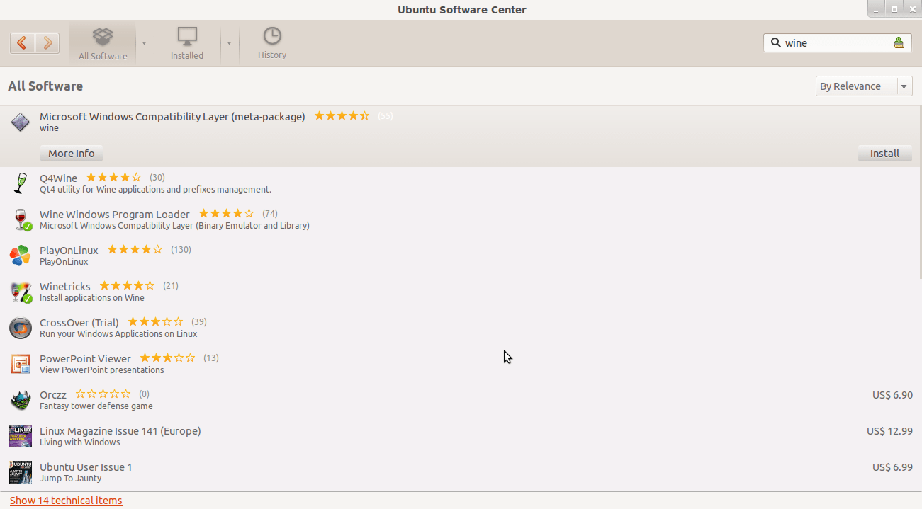Click the Winetricks icon
Image resolution: width=922 pixels, height=509 pixels.
(x=20, y=292)
